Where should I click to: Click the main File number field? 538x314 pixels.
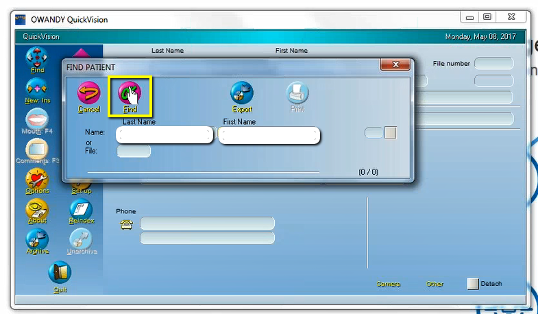tap(493, 64)
